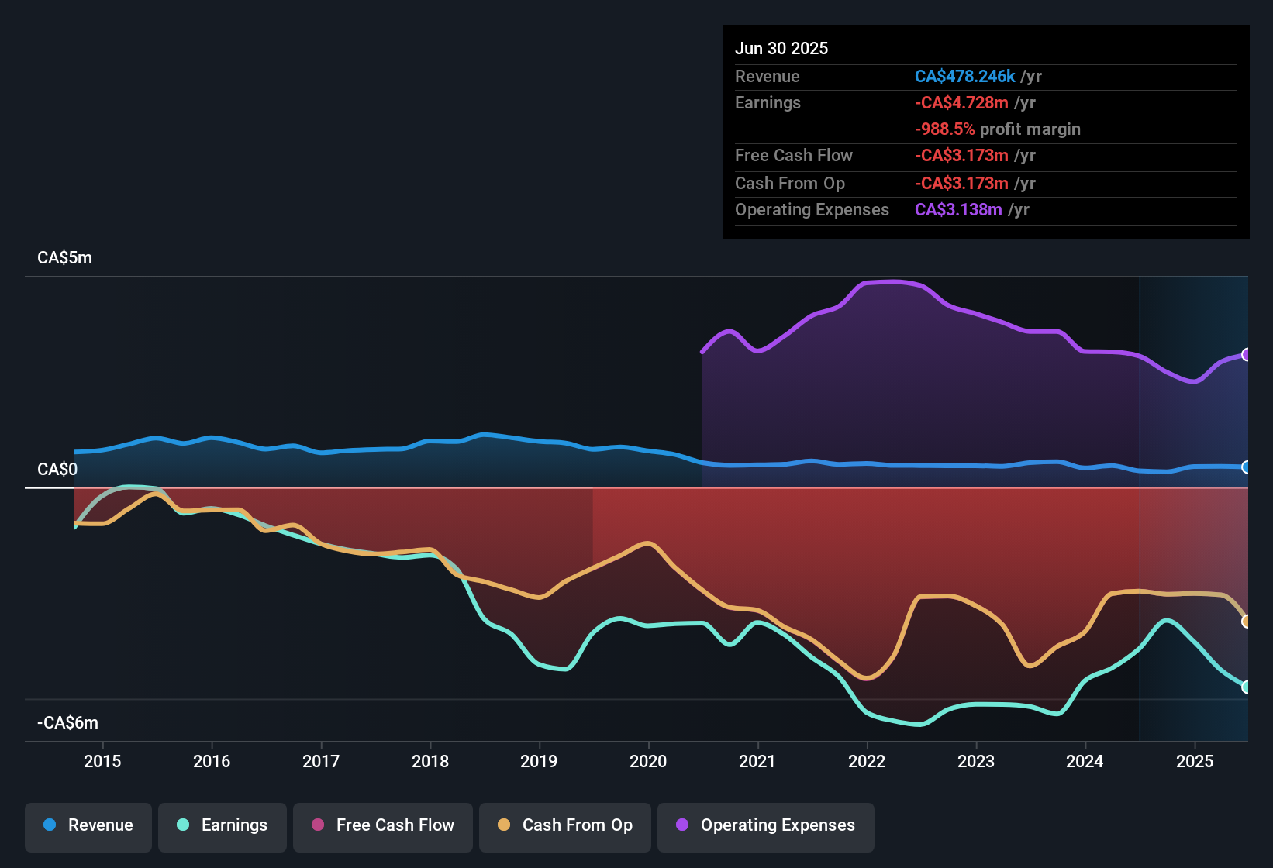The height and width of the screenshot is (868, 1273).
Task: Expand the Operating Expenses legend entry
Action: pos(765,825)
